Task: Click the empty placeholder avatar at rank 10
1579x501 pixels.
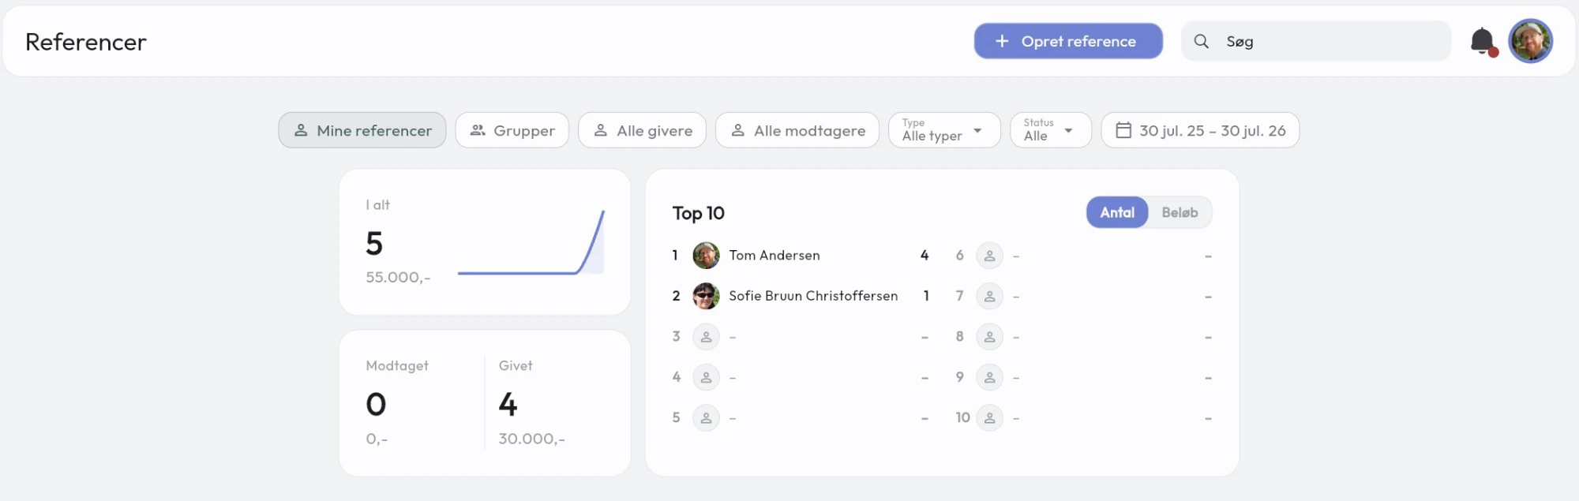Action: [989, 417]
